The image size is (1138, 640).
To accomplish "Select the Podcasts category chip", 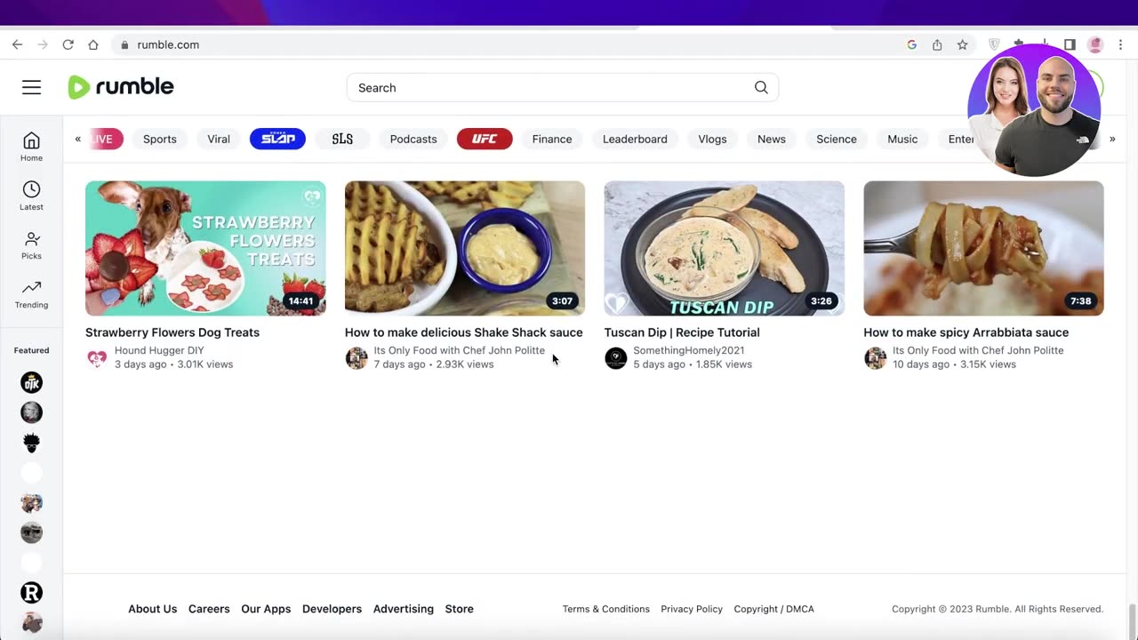I will (413, 139).
